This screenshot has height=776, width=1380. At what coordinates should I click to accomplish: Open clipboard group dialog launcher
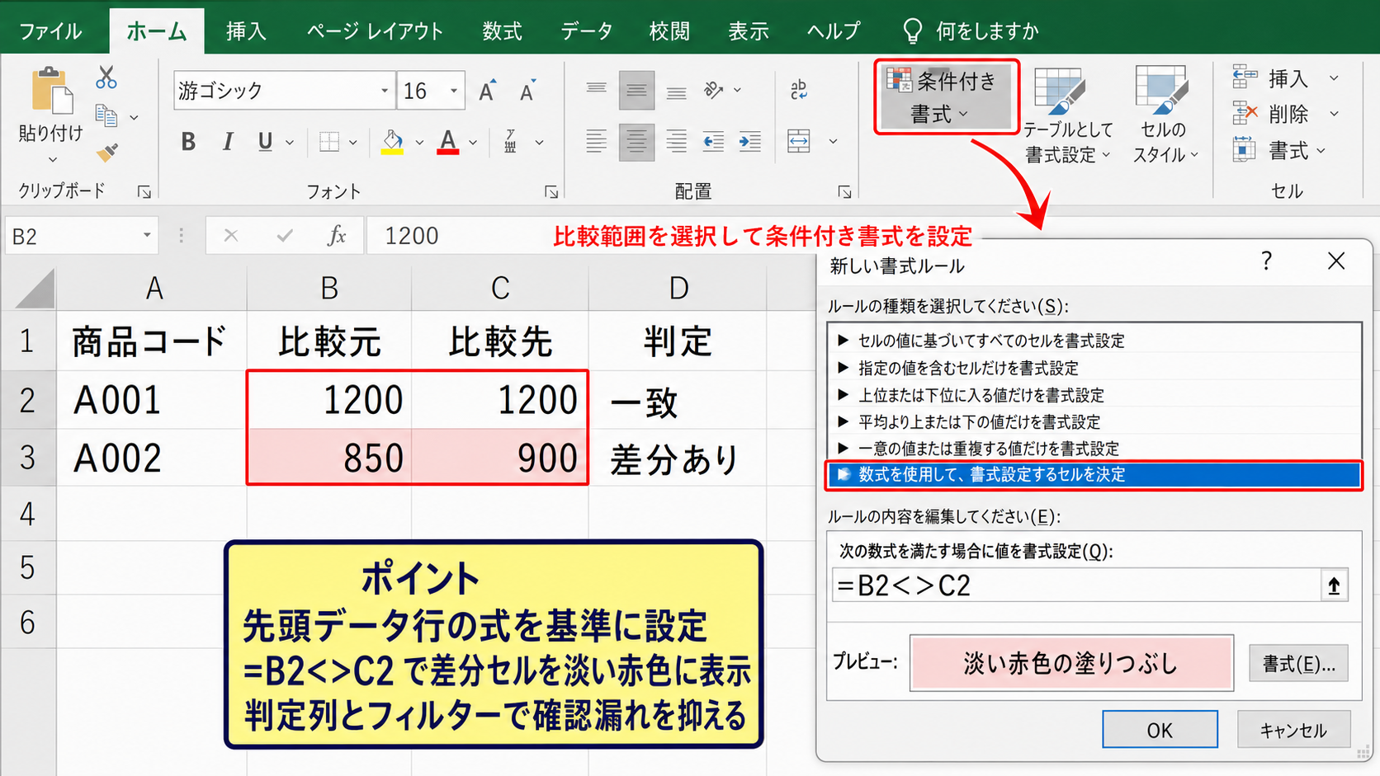[144, 192]
